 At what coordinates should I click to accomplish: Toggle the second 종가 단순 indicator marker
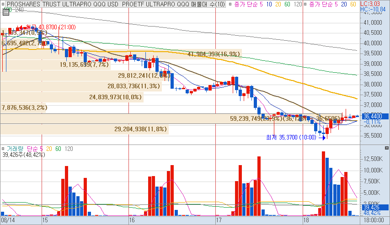coord(305,4)
